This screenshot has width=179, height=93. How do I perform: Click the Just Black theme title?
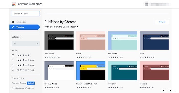49,54
